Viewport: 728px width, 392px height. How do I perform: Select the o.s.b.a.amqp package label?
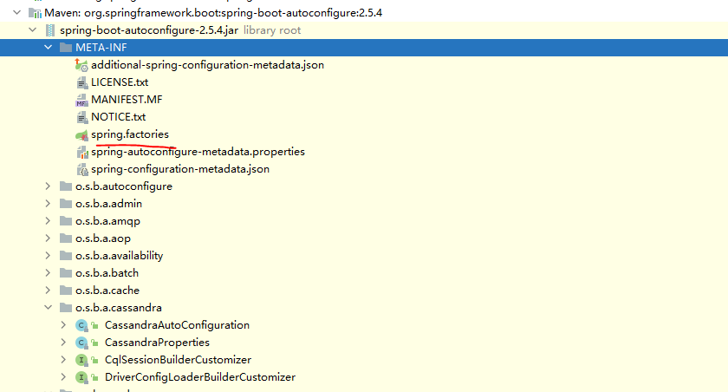click(x=107, y=221)
